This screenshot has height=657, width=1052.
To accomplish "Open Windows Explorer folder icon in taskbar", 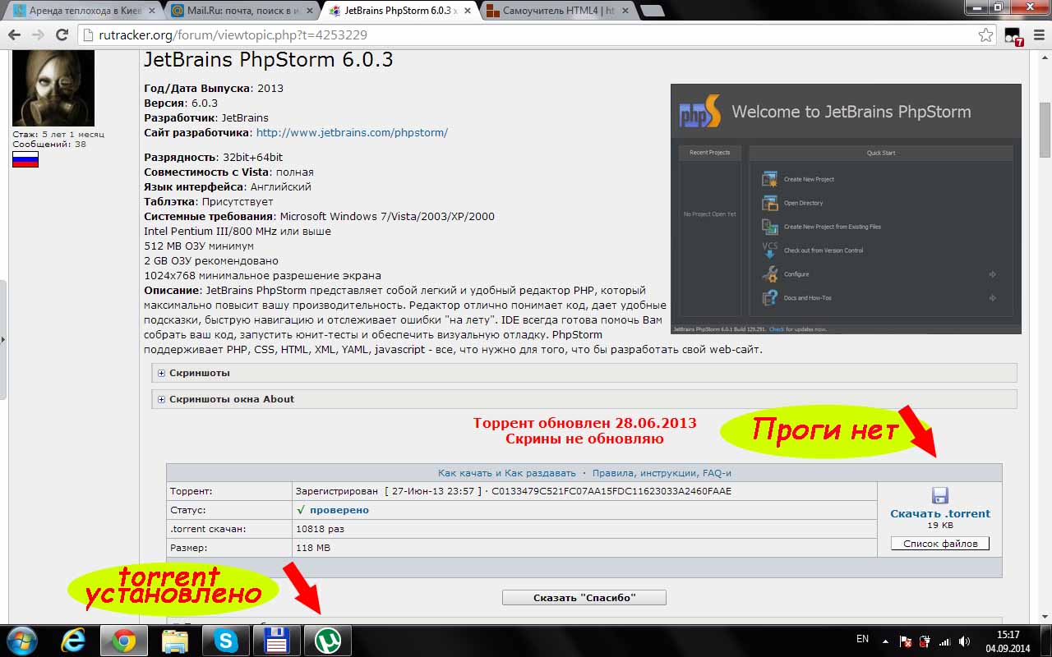I will coord(175,641).
